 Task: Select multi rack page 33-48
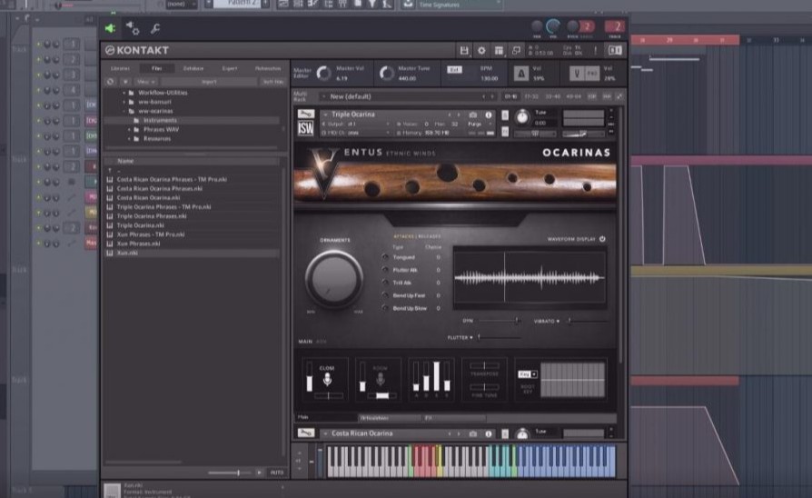click(x=552, y=96)
